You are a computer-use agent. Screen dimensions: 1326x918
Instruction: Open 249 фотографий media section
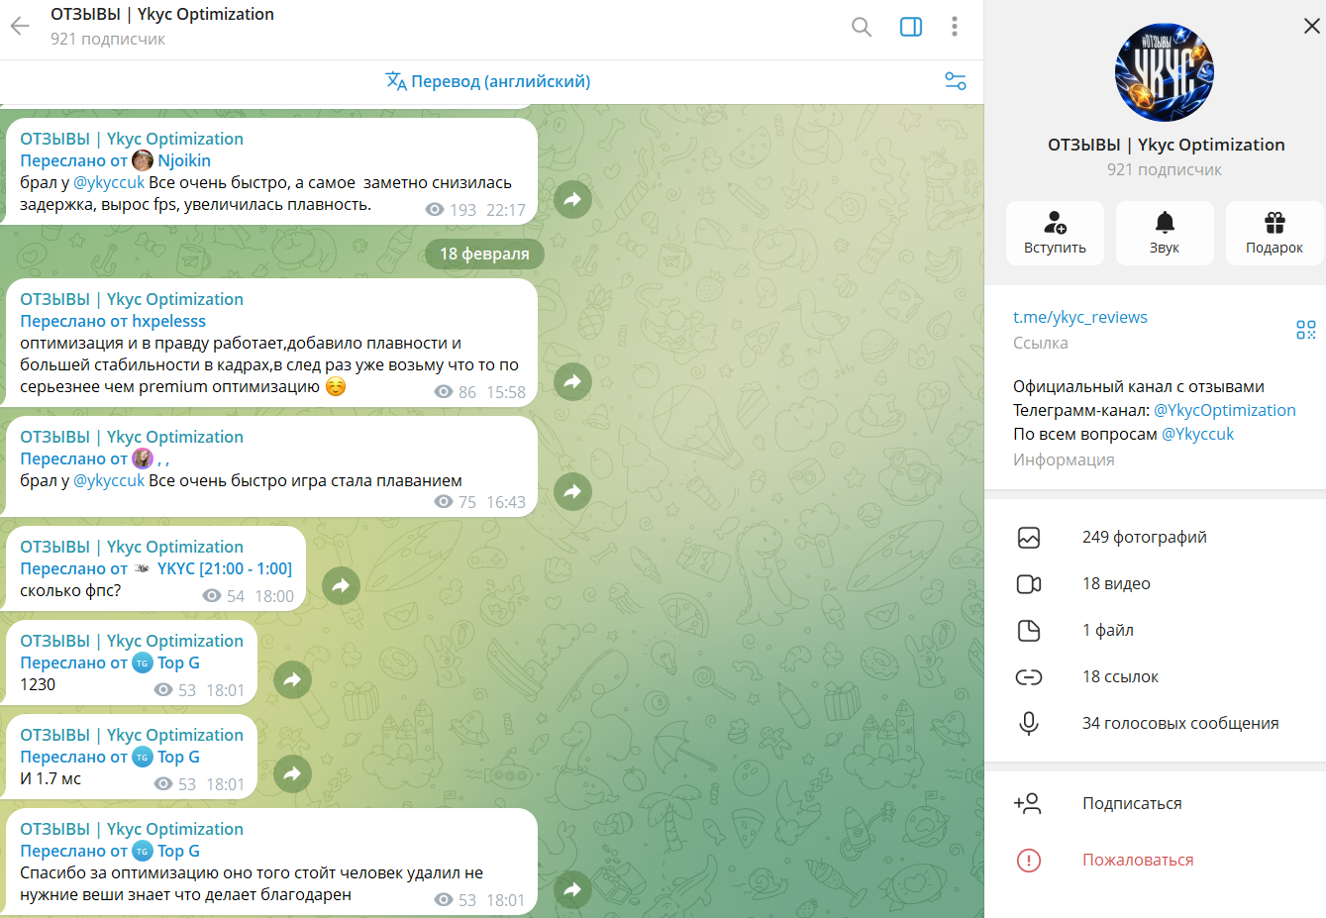[x=1155, y=537]
